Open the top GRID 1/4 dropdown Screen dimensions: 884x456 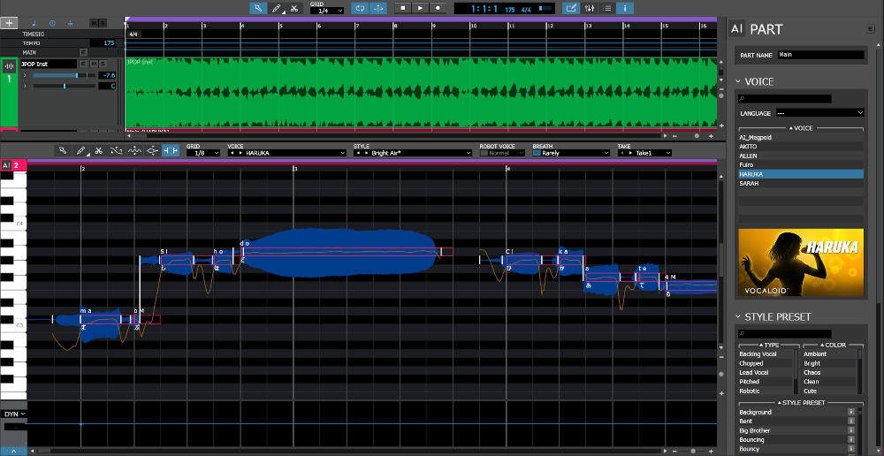pyautogui.click(x=327, y=11)
